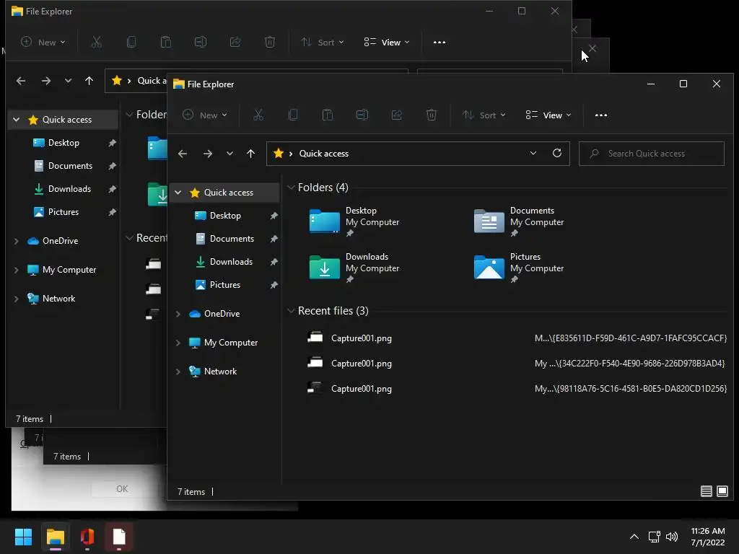This screenshot has height=554, width=739.
Task: Open volume control in system tray
Action: tap(672, 537)
